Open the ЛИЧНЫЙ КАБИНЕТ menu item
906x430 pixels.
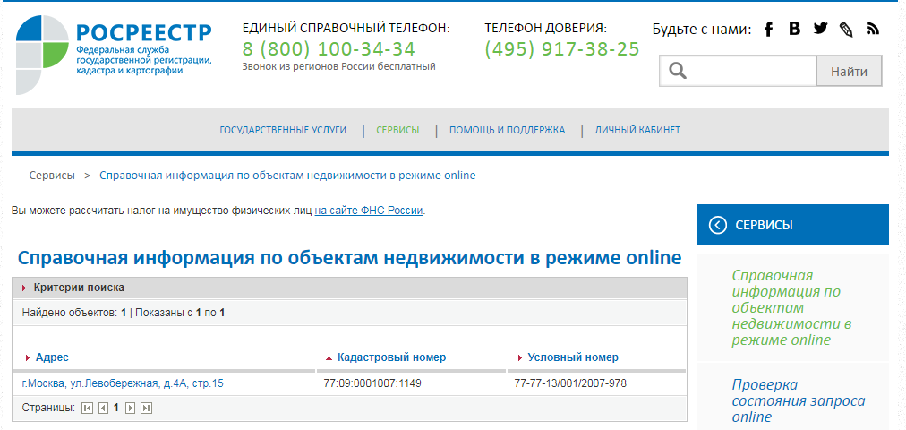(x=637, y=130)
